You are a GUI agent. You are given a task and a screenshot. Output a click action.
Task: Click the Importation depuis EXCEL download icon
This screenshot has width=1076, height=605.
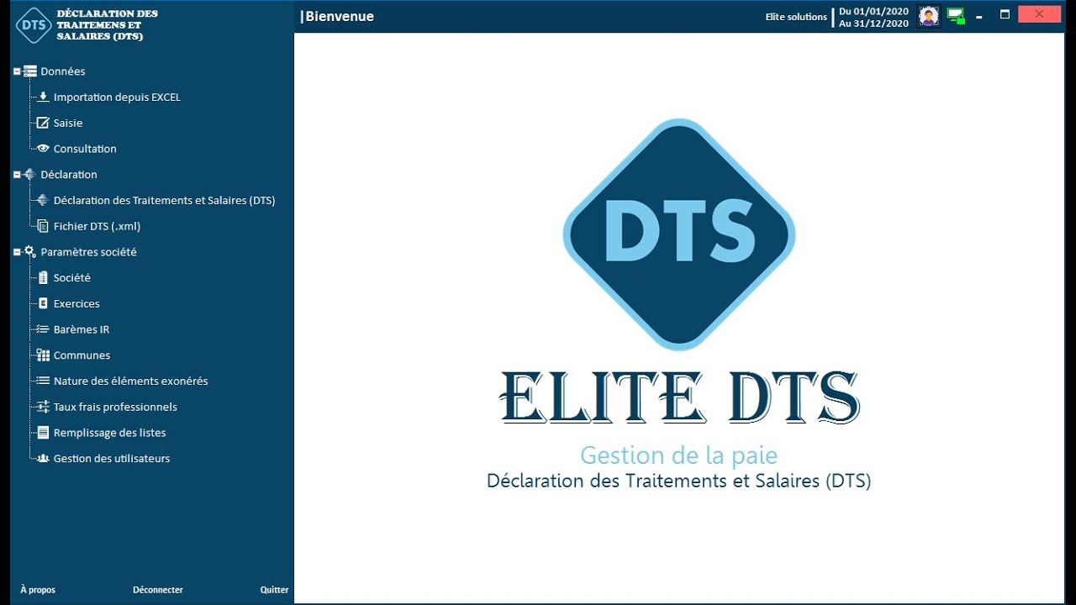(44, 97)
